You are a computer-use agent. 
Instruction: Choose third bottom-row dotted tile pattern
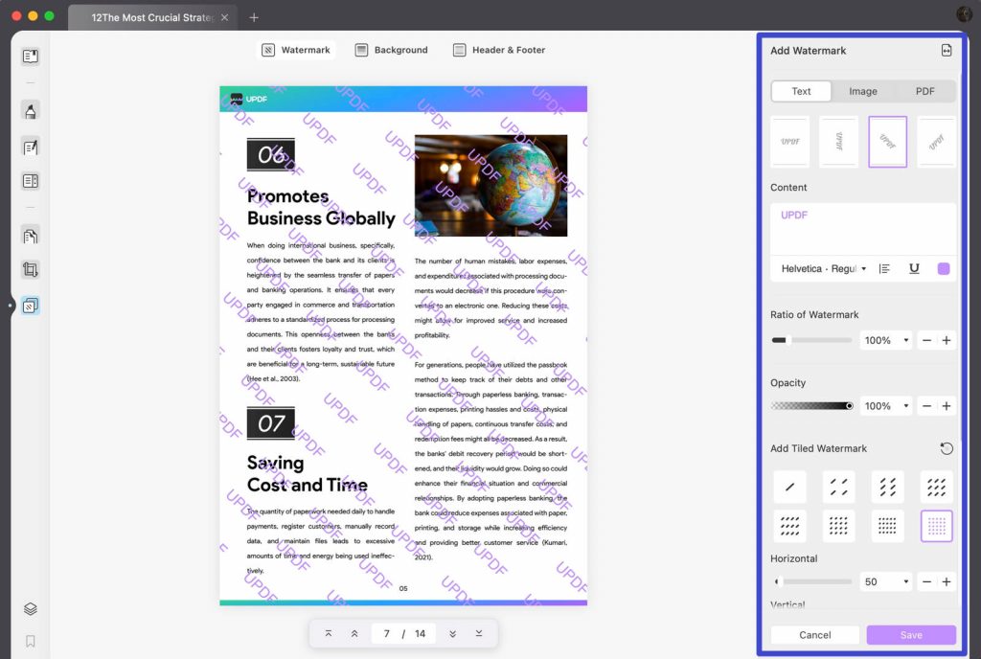(x=887, y=526)
